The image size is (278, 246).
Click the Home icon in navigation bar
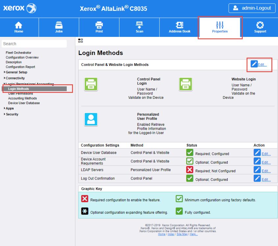click(x=19, y=25)
